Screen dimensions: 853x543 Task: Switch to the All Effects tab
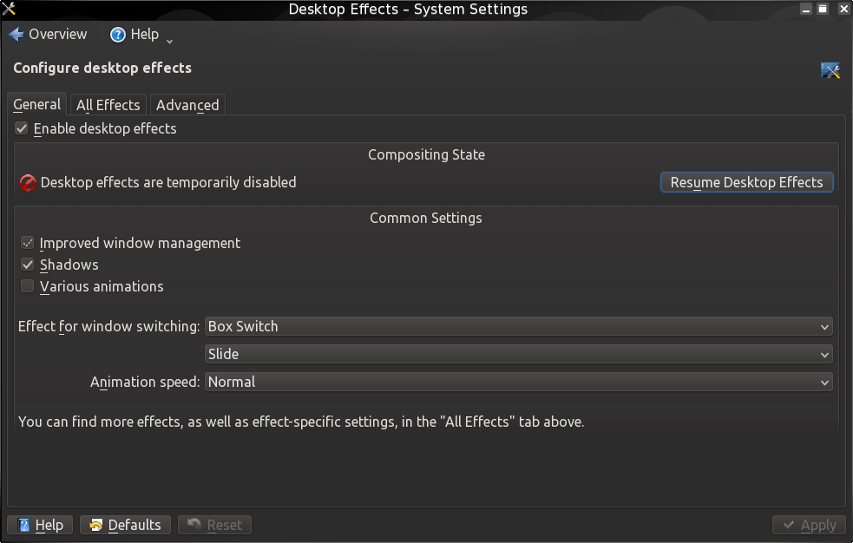pyautogui.click(x=108, y=105)
